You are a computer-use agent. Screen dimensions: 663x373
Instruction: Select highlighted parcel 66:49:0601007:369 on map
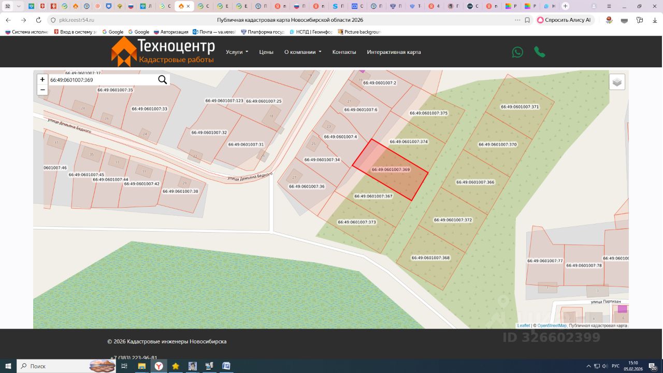391,170
